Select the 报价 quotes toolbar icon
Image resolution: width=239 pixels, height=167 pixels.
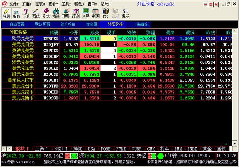[x=16, y=14]
